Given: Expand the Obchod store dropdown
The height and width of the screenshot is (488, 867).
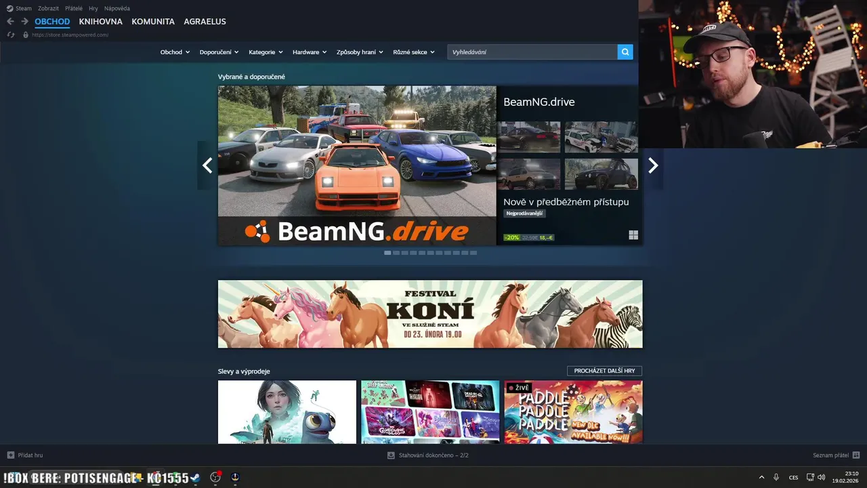Looking at the screenshot, I should tap(175, 52).
